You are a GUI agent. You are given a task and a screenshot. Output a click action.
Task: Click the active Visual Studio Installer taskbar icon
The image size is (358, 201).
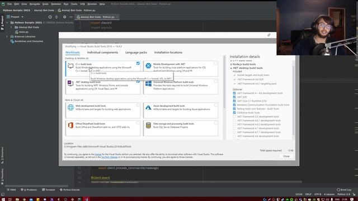coord(86,199)
